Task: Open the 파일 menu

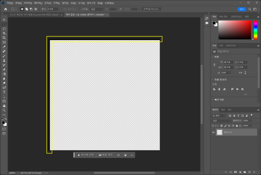Action: click(x=10, y=3)
